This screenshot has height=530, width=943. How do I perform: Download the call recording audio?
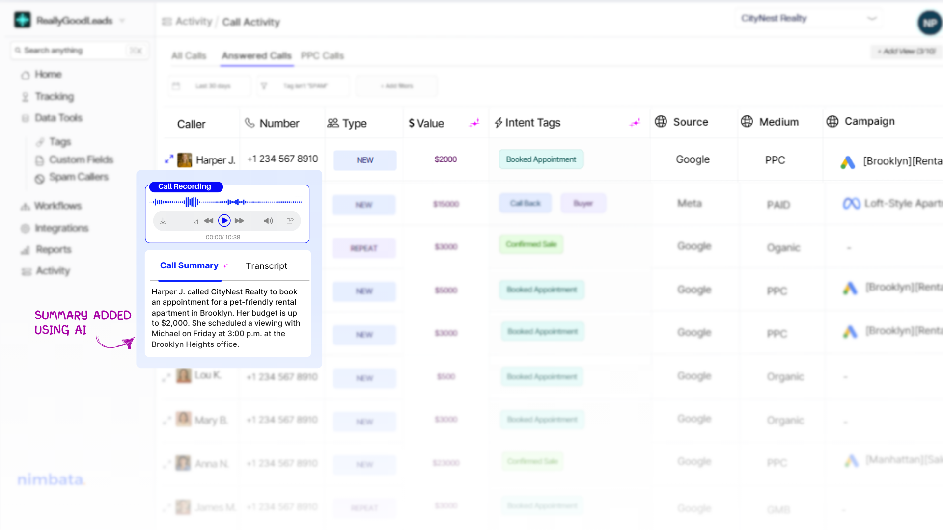[x=163, y=221]
